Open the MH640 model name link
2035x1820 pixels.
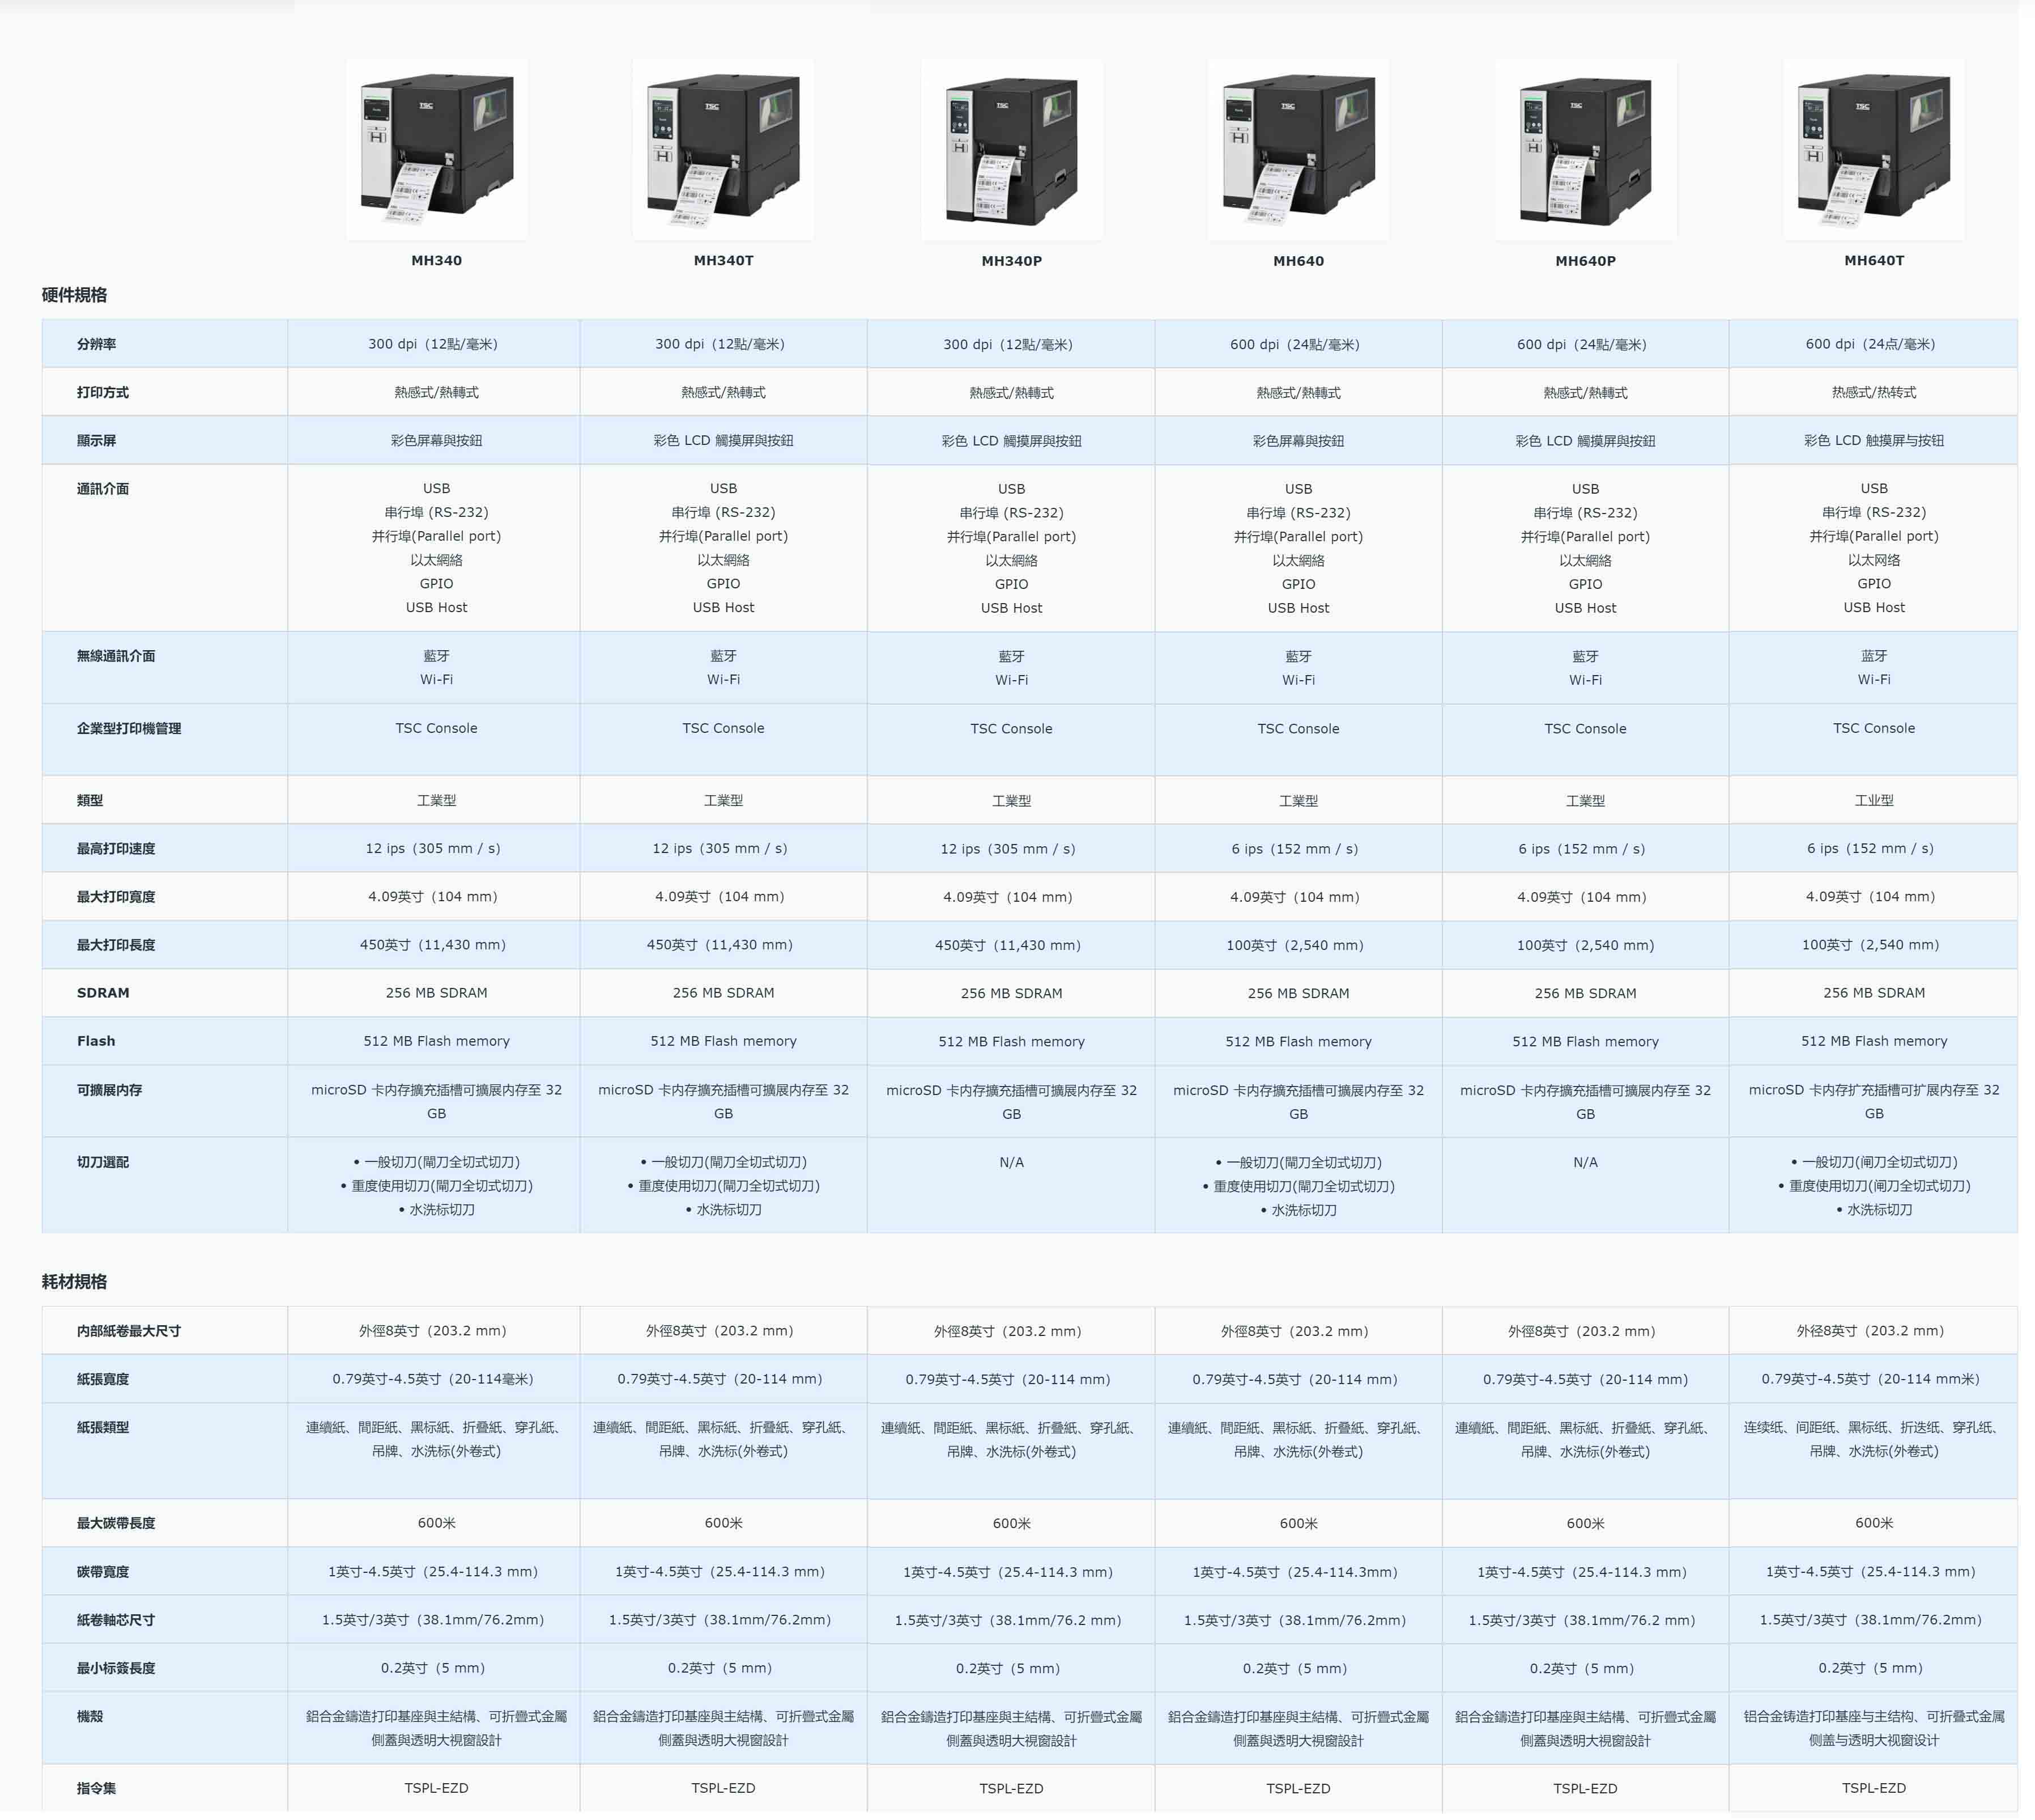coord(1299,261)
